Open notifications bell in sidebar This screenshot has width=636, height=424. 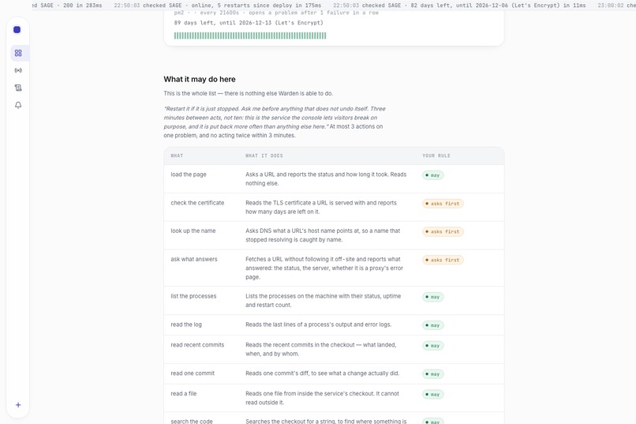pos(18,105)
